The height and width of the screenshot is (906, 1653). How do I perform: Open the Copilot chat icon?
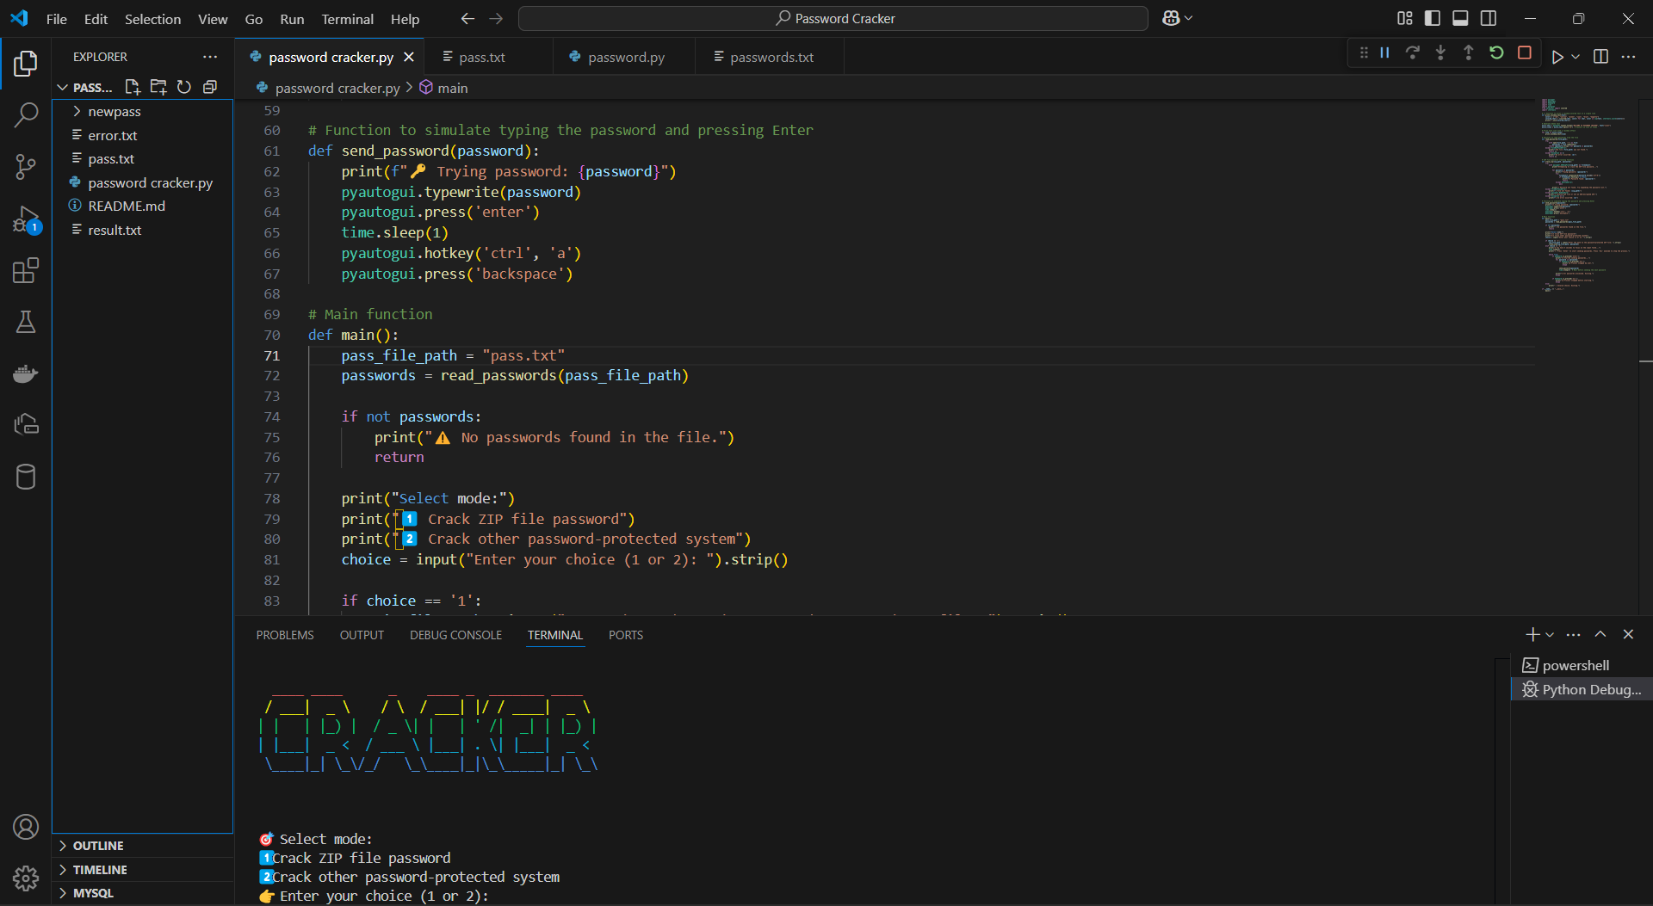pos(1171,18)
